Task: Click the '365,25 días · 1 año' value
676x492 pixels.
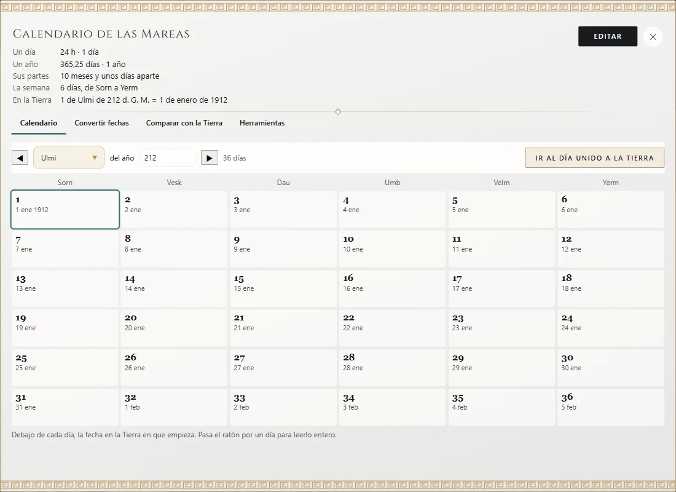Action: tap(93, 65)
